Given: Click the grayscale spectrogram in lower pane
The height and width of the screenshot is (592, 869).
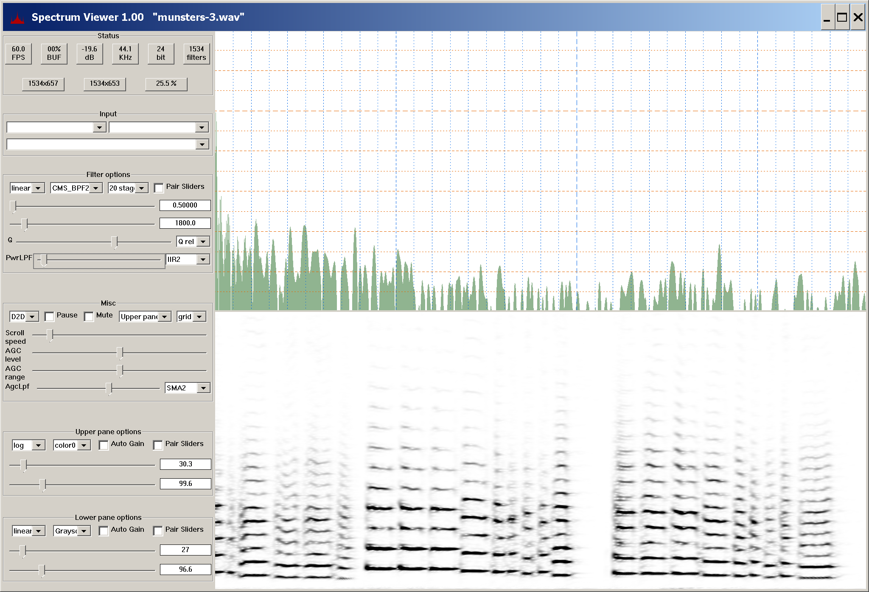Looking at the screenshot, I should [x=541, y=450].
